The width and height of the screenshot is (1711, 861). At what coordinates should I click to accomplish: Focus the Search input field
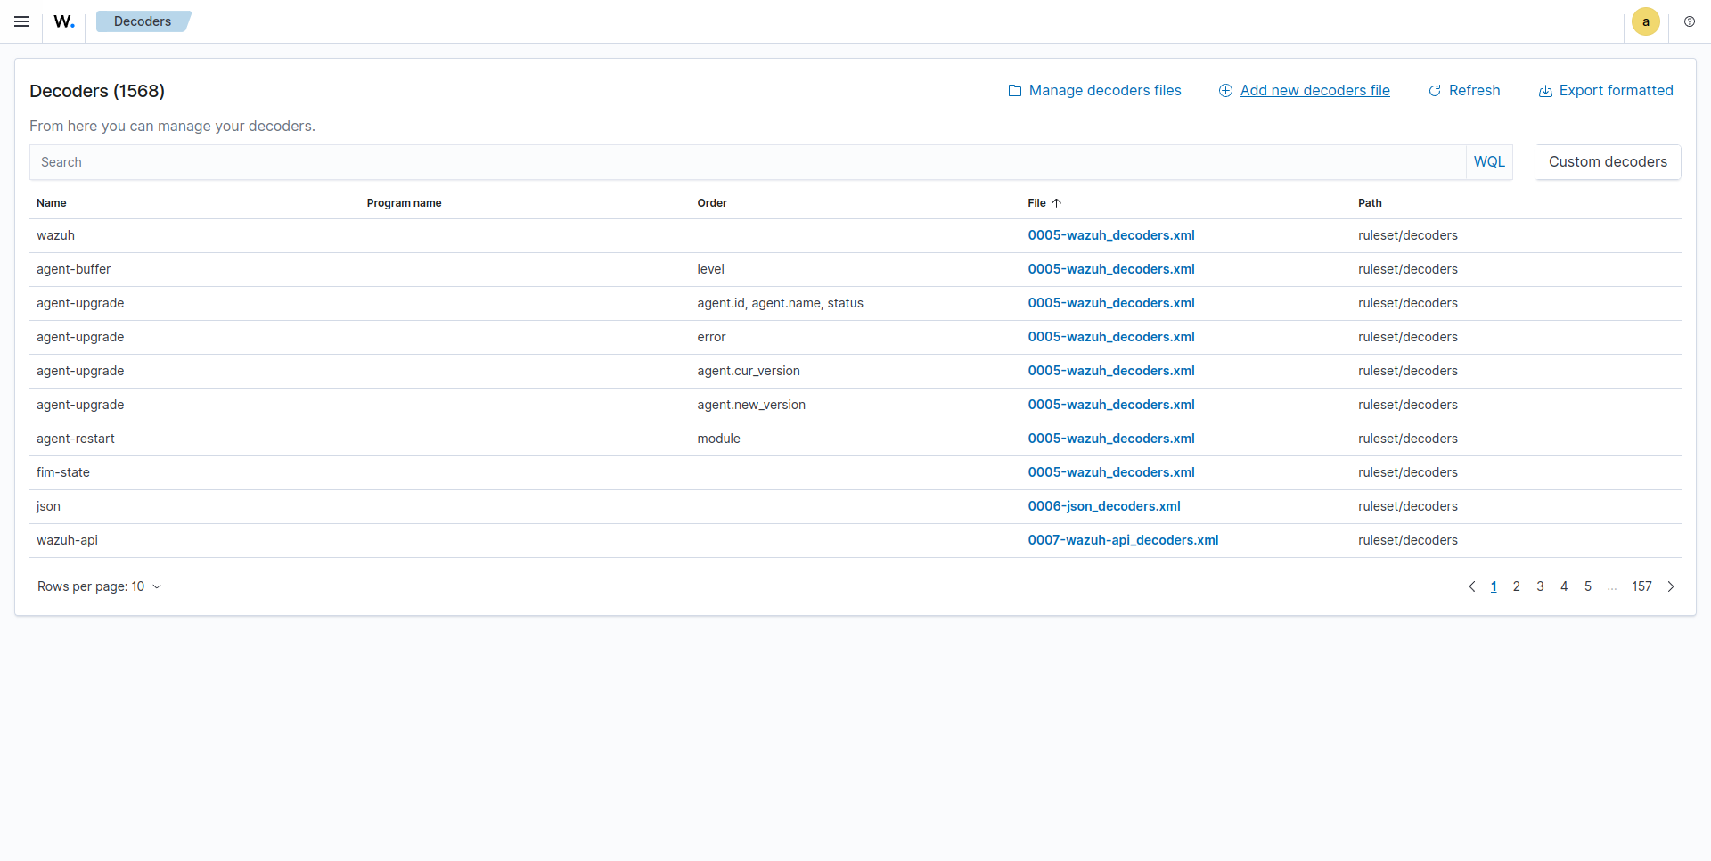pyautogui.click(x=749, y=162)
